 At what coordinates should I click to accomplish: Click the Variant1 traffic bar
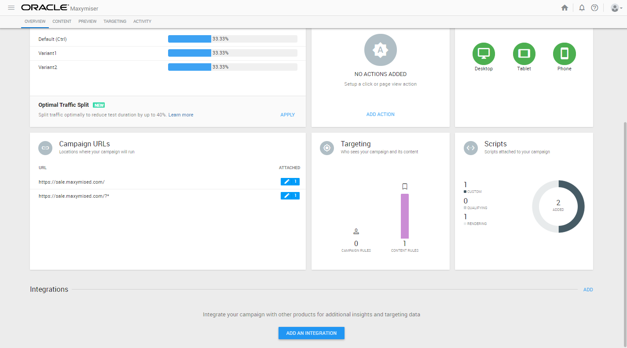pyautogui.click(x=233, y=53)
